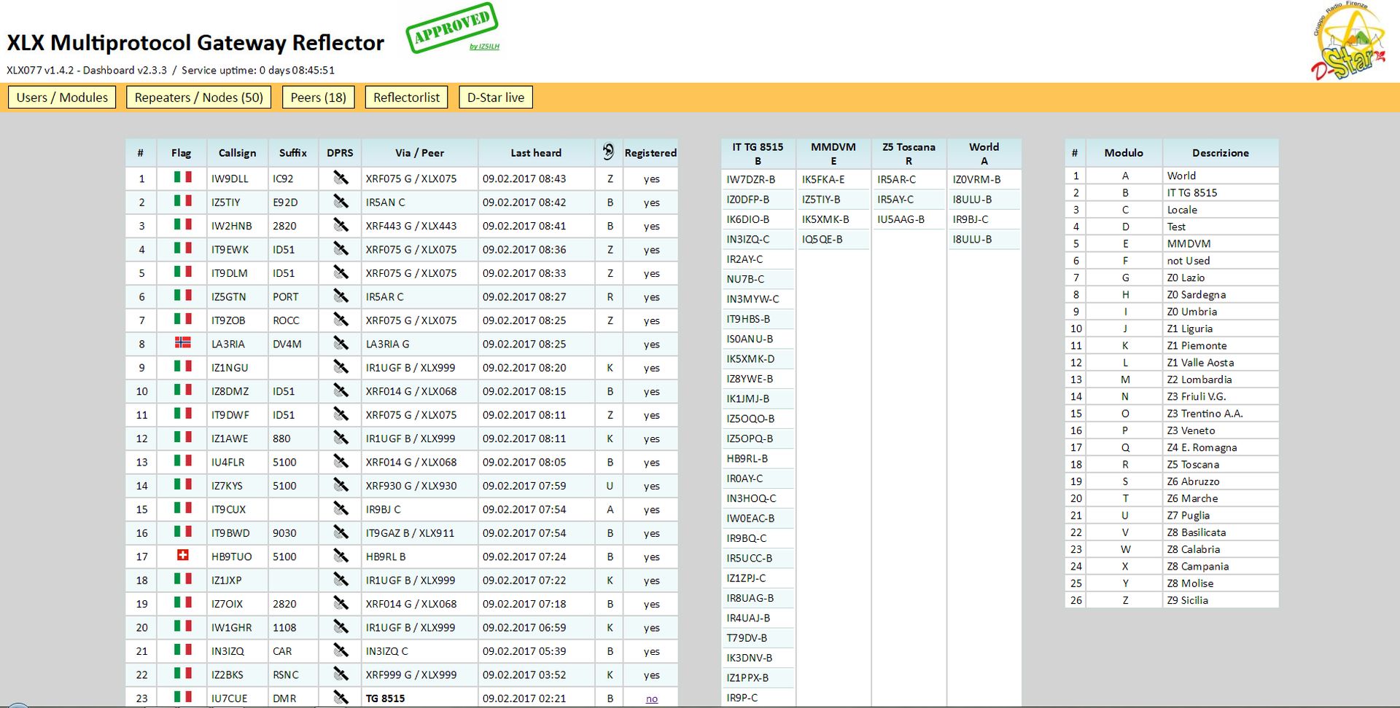Open the Reflectorlist tab

[406, 98]
